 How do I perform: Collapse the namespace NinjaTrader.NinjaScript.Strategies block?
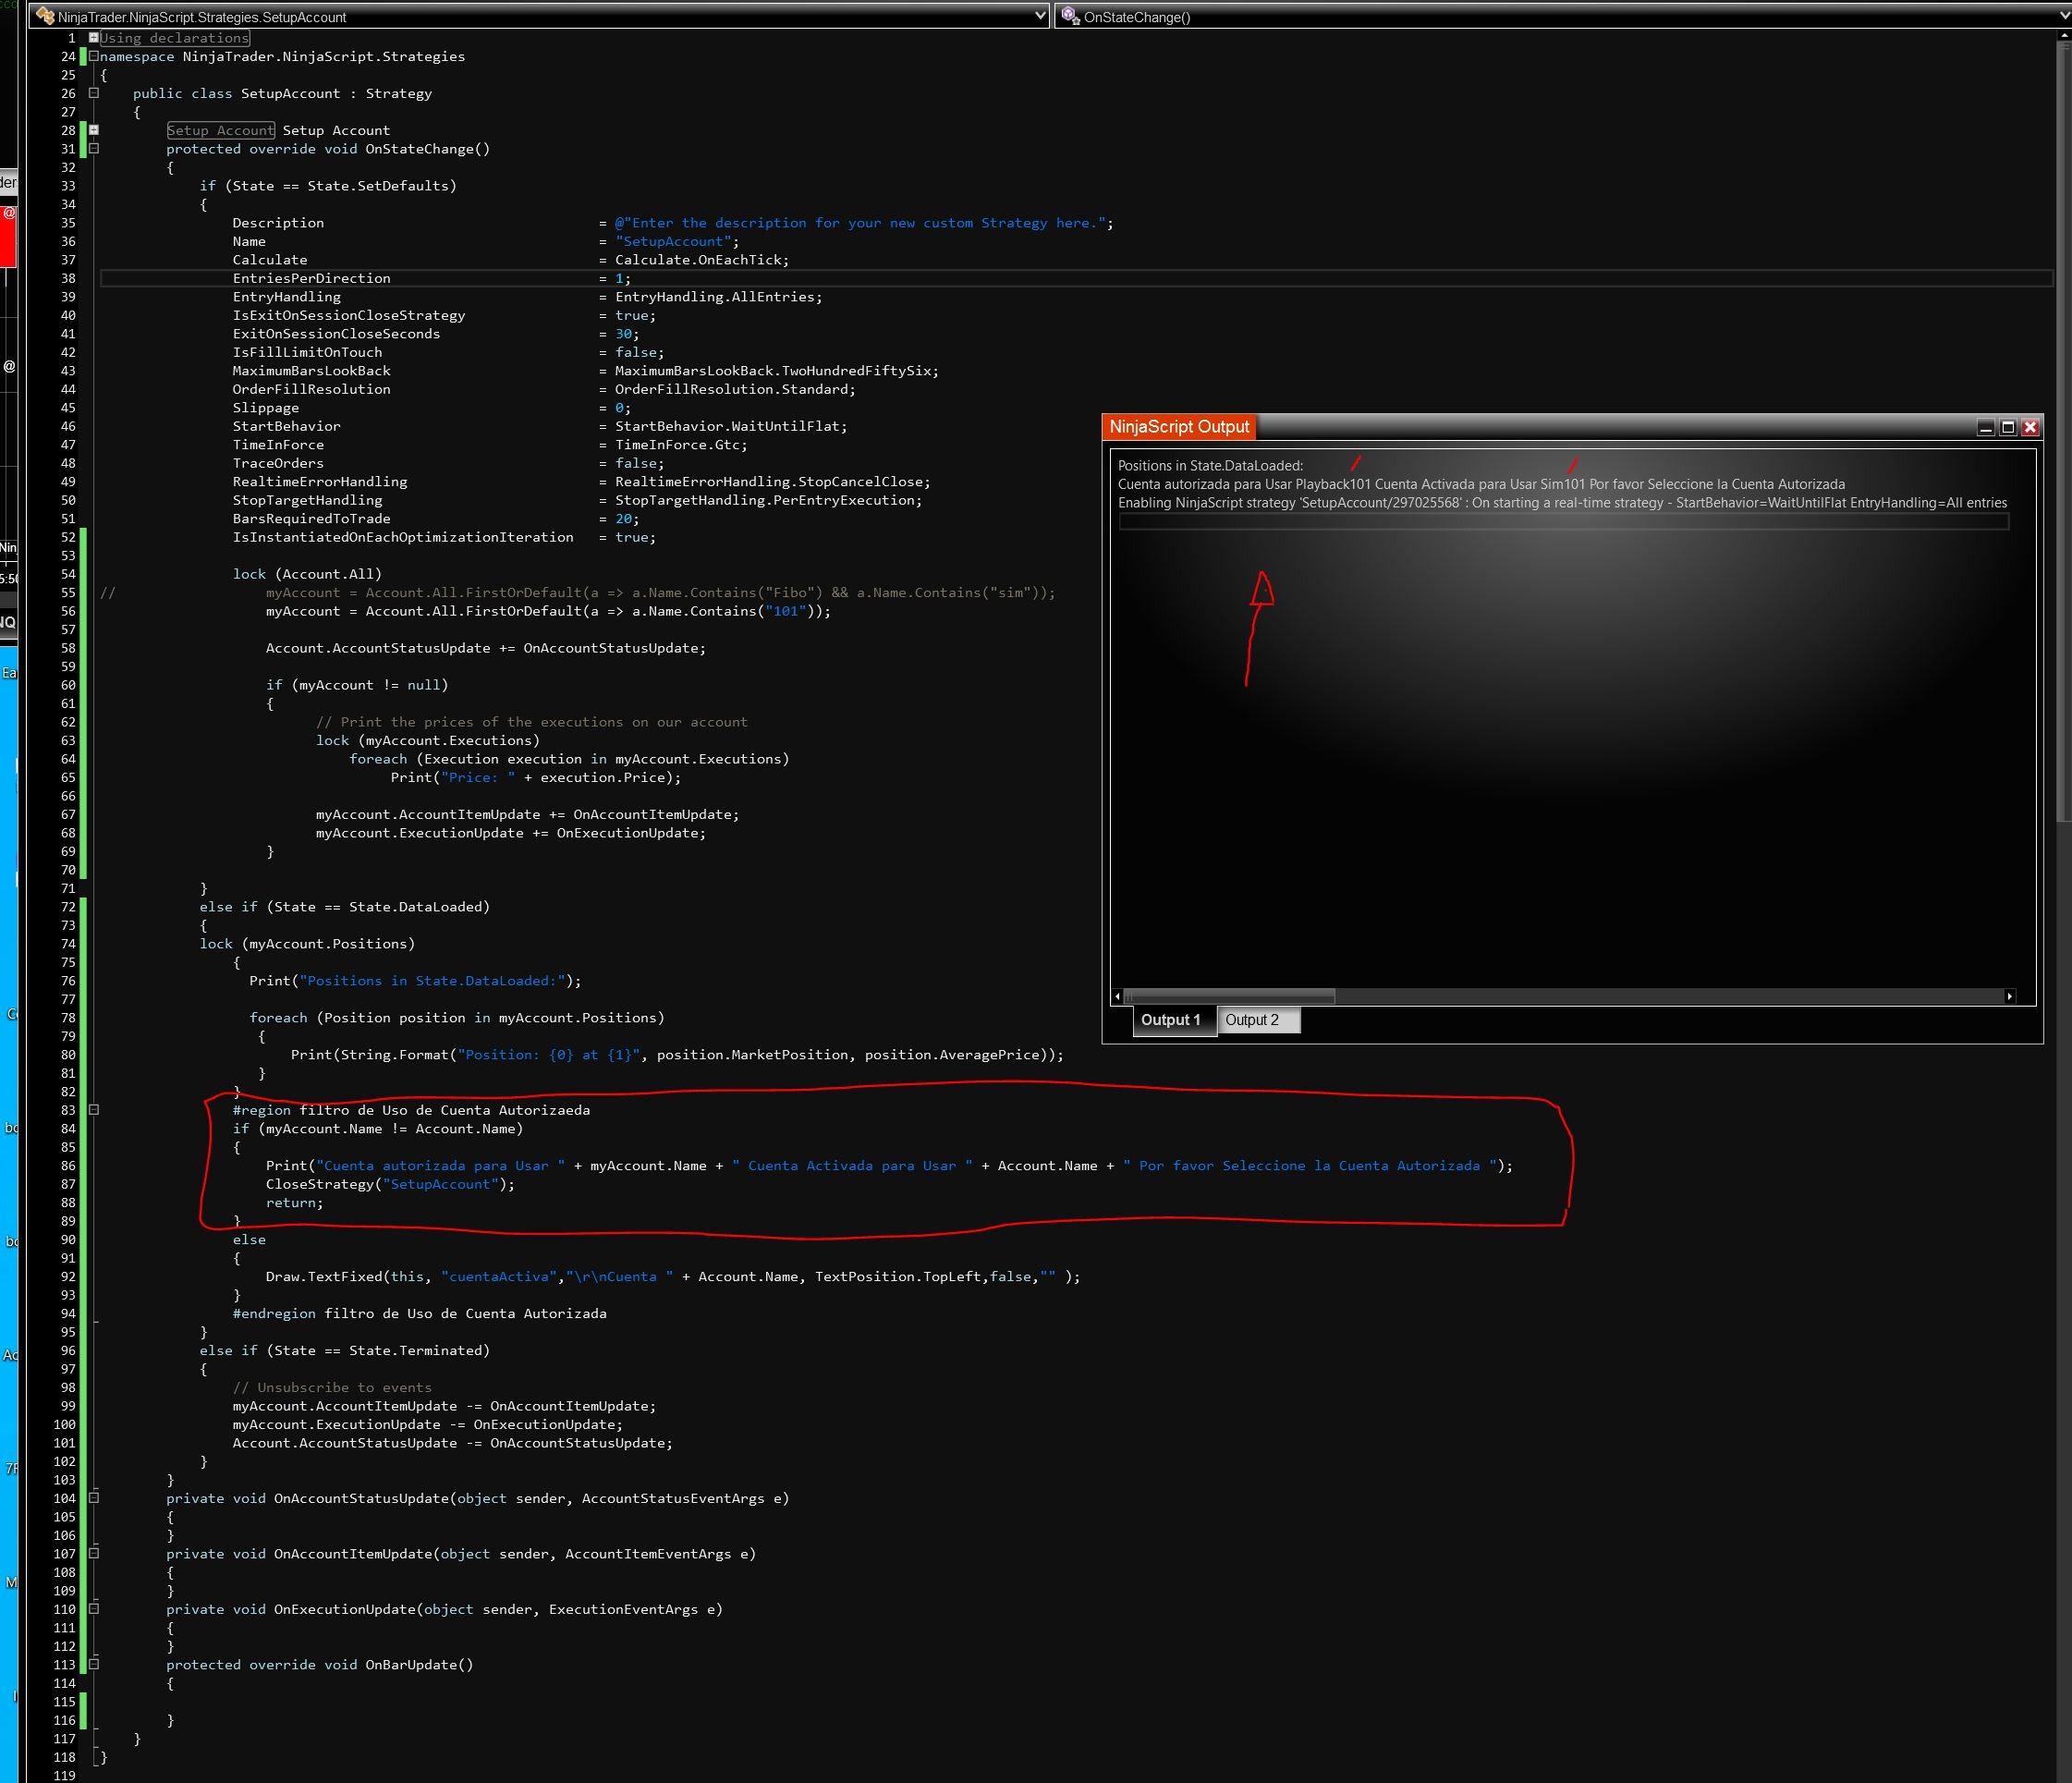point(94,56)
